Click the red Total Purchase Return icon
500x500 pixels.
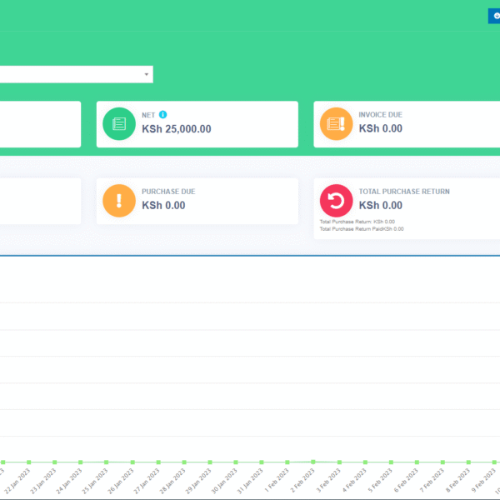coord(337,201)
